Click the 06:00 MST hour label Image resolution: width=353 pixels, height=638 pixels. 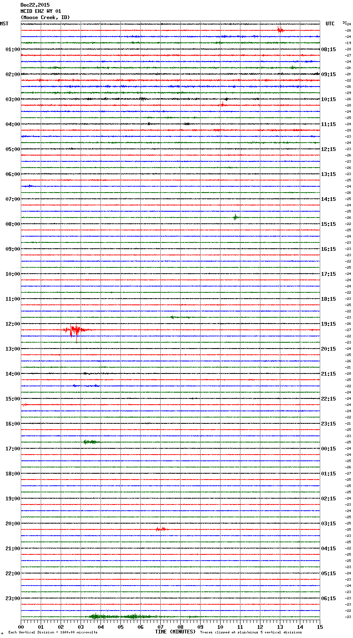[12, 174]
